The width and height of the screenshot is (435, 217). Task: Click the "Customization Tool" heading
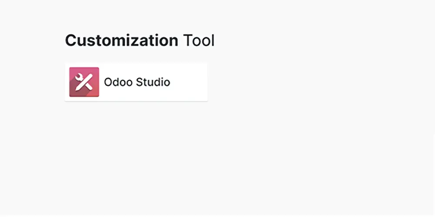pos(140,41)
